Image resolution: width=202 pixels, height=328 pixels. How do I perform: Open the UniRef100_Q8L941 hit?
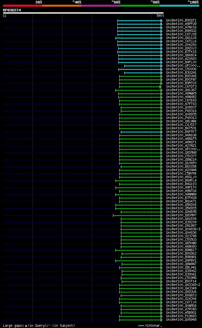click(x=181, y=268)
